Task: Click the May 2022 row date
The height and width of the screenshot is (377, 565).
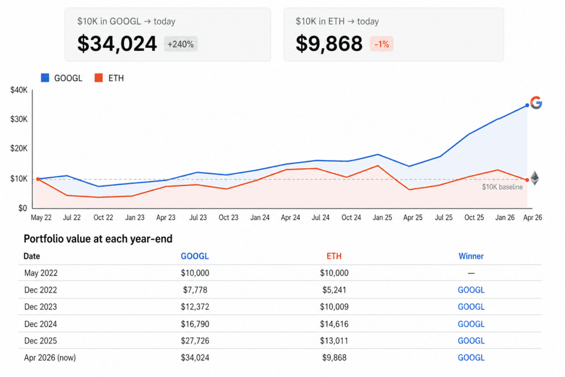Action: 41,273
